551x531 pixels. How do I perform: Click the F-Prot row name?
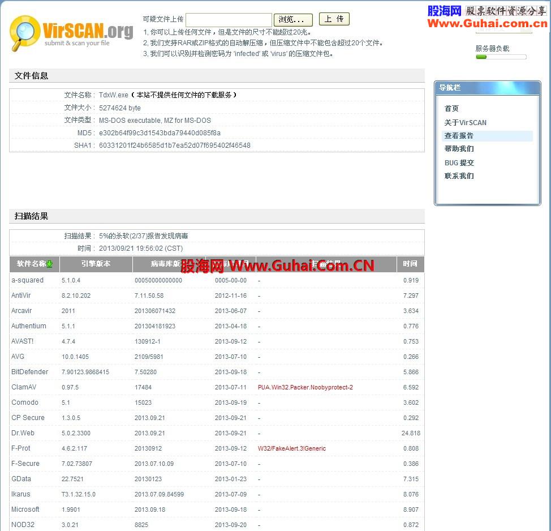(21, 448)
